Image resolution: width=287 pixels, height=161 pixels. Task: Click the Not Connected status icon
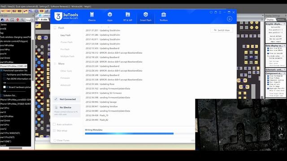[x=56, y=99]
